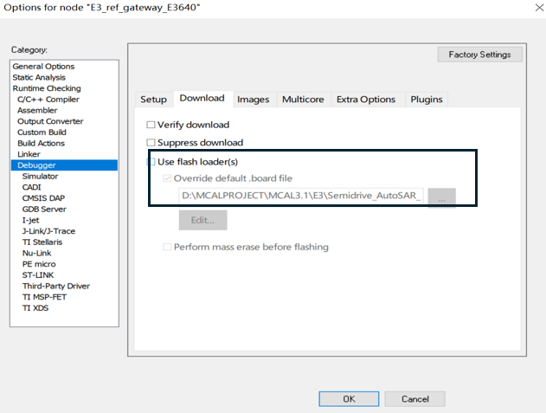
Task: Toggle the Suppress download checkbox
Action: tap(151, 142)
